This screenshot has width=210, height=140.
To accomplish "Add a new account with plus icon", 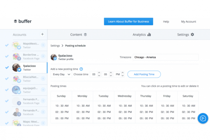I will click(x=43, y=34).
